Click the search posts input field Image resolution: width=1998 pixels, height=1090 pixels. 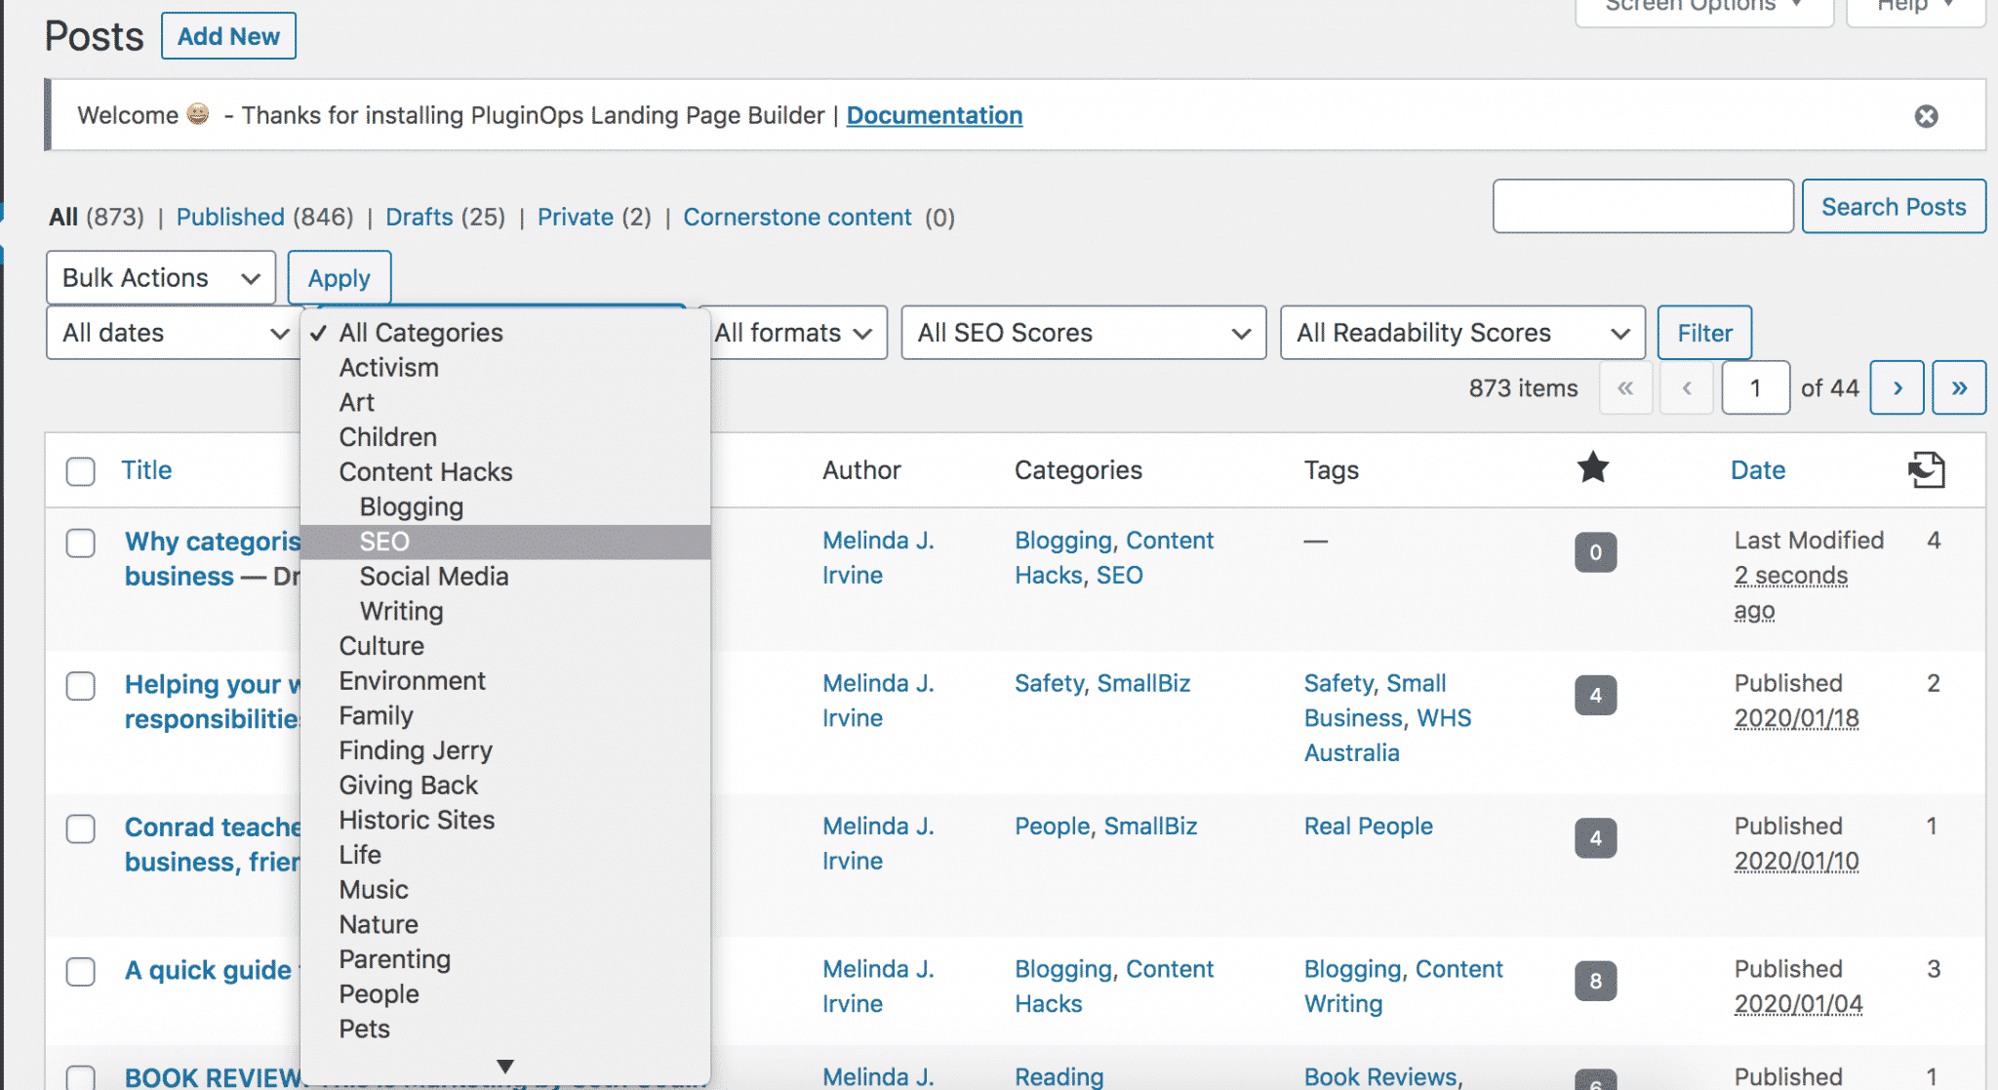(x=1642, y=206)
